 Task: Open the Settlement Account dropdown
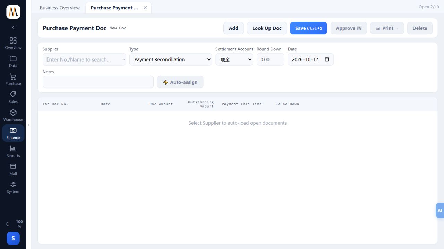click(234, 59)
